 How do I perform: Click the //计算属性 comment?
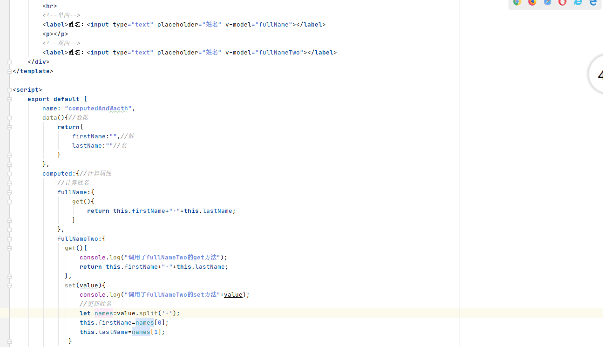tap(95, 173)
